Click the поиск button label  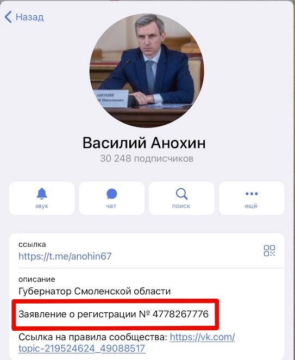(181, 206)
